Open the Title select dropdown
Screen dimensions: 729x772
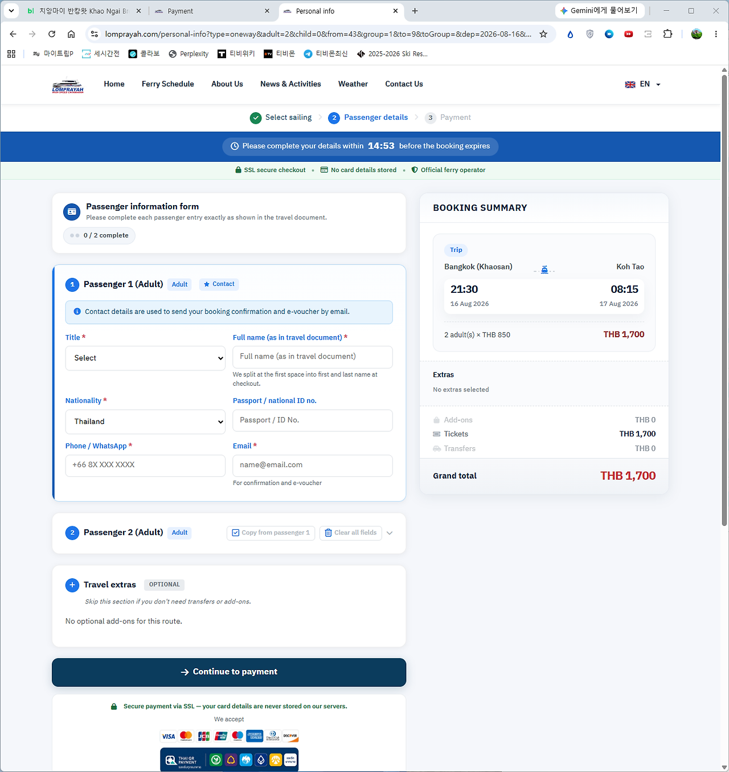point(145,358)
